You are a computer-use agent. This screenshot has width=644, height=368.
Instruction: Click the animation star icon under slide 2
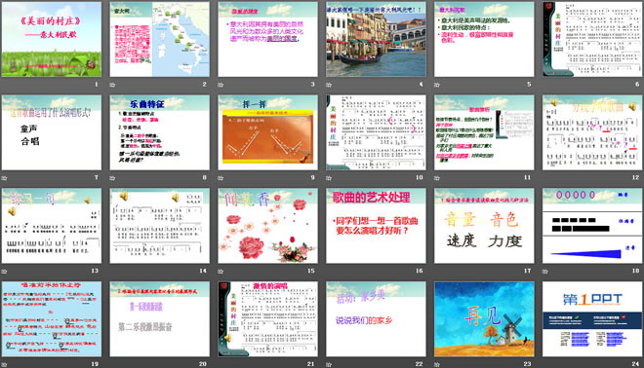click(x=112, y=85)
